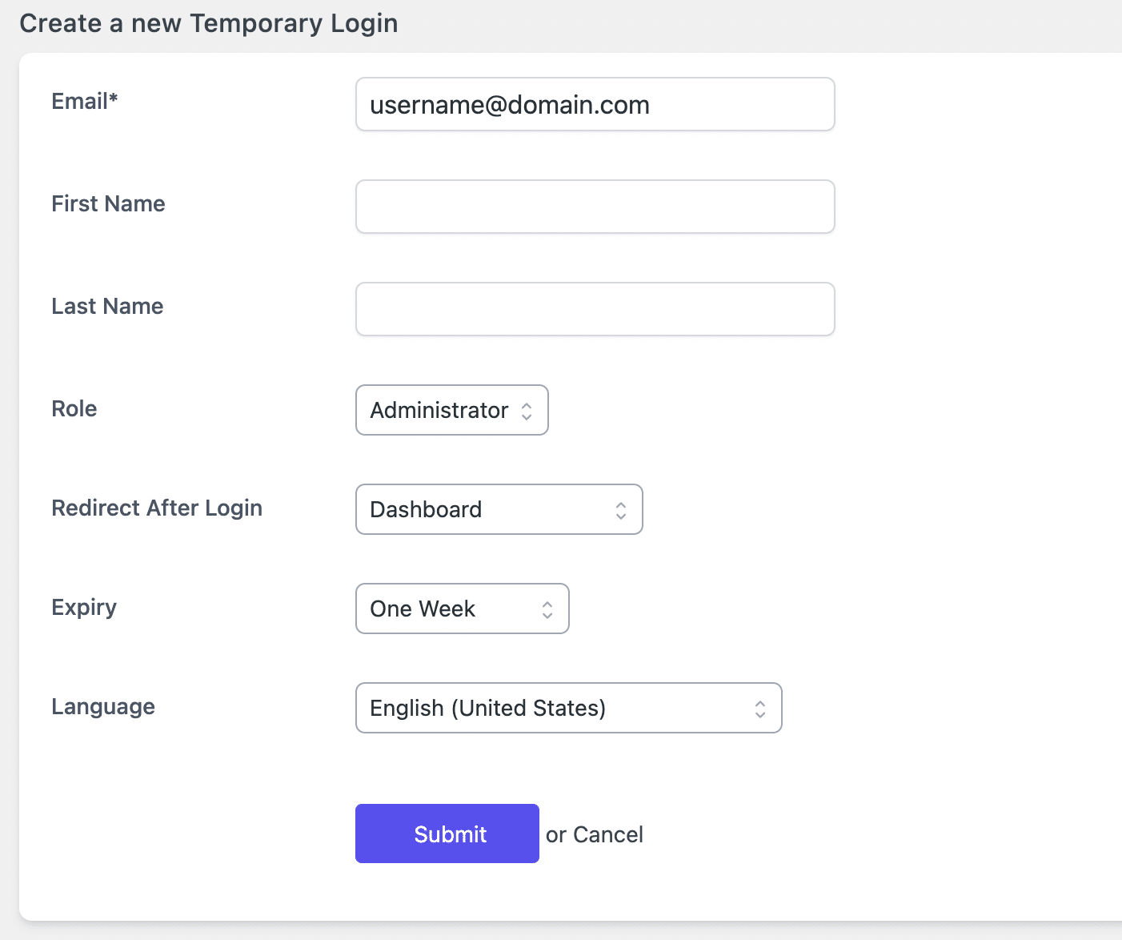Click the Create a new Temporary Login heading
Image resolution: width=1122 pixels, height=940 pixels.
209,23
